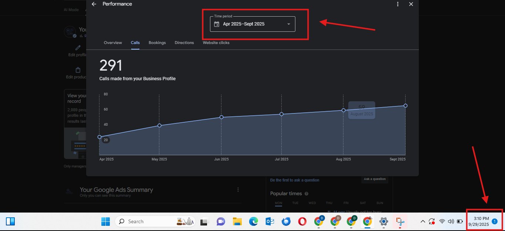
Task: Open Outlook from the taskbar
Action: 270,221
